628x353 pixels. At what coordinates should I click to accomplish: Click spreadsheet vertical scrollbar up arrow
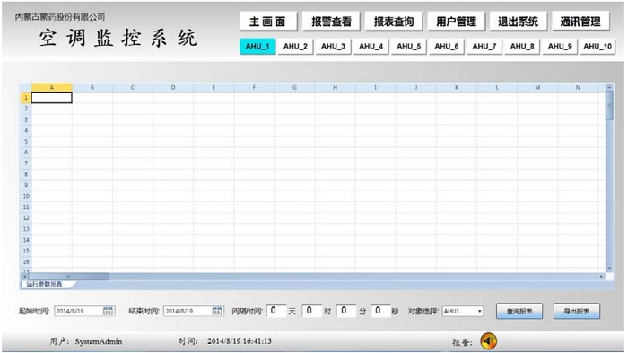[609, 87]
